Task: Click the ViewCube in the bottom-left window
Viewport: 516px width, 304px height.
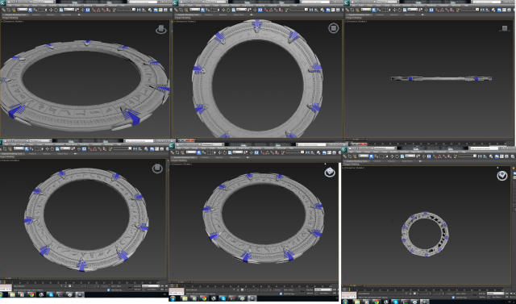Action: tap(157, 169)
